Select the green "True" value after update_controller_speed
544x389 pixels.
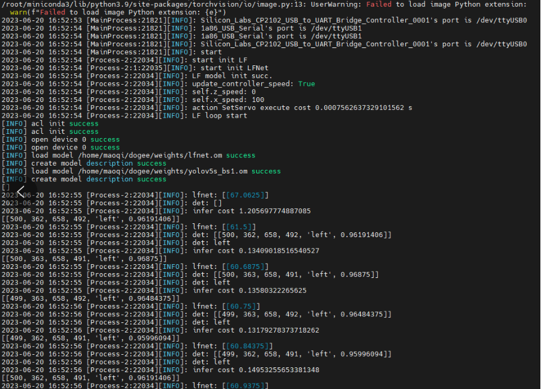306,84
